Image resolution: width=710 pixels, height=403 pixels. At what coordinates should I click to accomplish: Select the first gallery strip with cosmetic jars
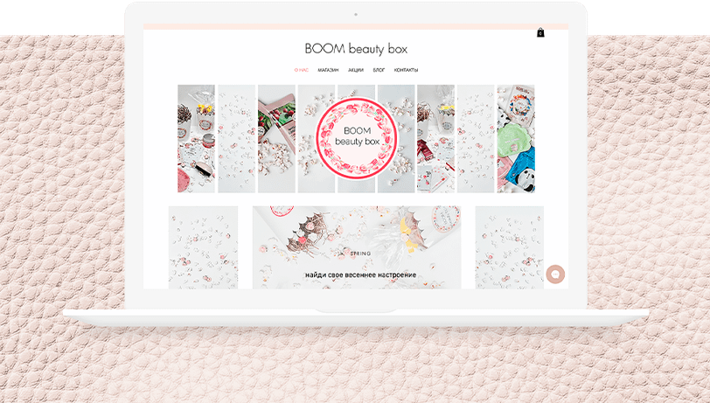(x=196, y=139)
